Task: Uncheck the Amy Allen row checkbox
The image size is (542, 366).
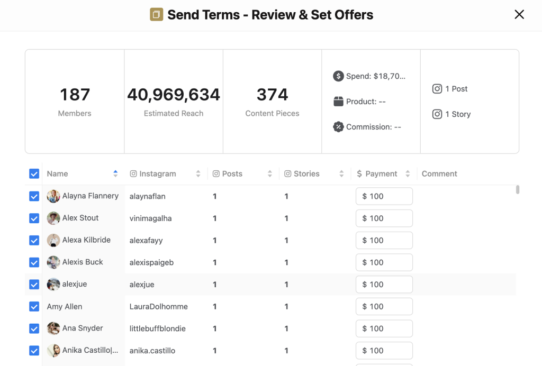Action: click(34, 307)
